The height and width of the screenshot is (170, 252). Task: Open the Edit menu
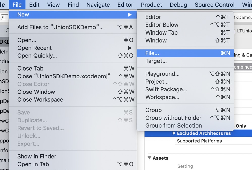[34, 5]
